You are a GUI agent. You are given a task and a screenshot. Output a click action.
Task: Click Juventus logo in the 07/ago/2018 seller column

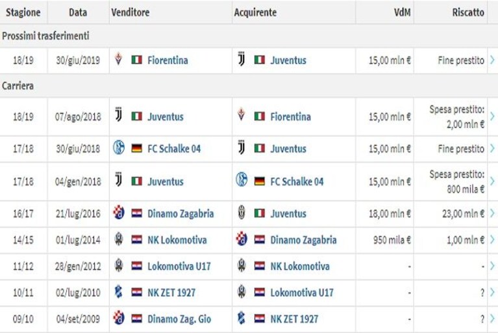click(118, 115)
